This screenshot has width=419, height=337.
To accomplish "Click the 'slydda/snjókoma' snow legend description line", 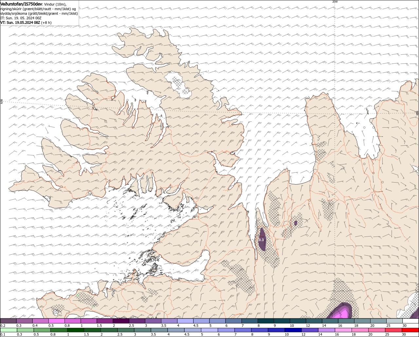I will tap(39, 13).
